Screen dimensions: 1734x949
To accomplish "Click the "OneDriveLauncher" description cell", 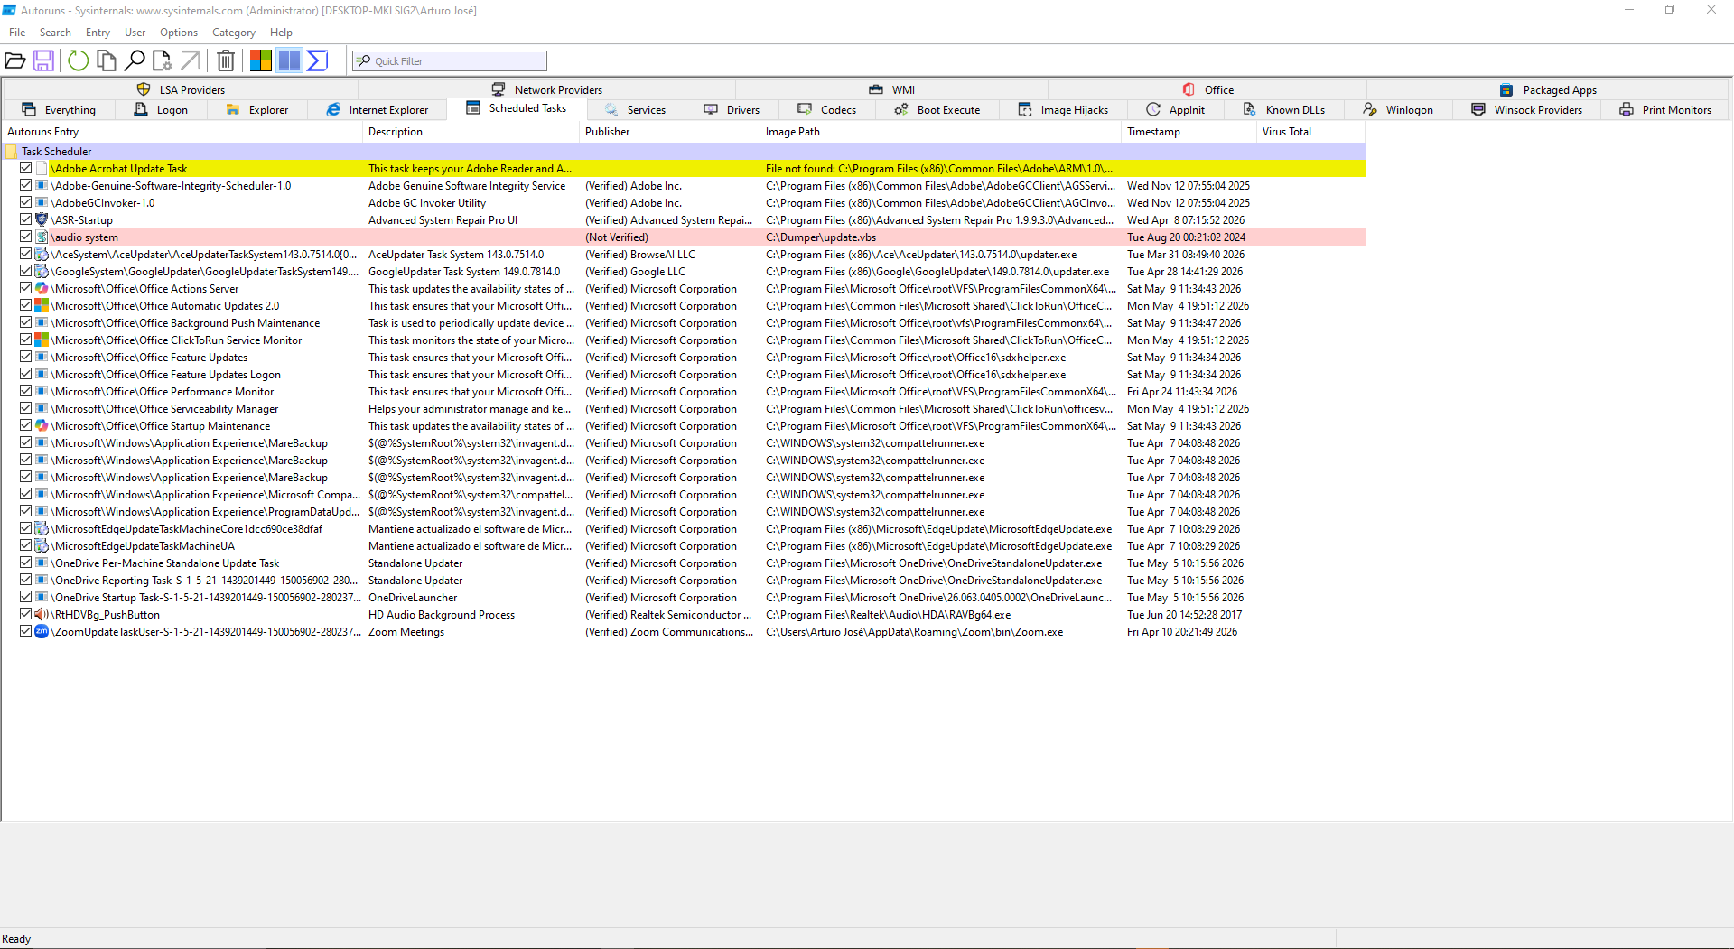I will coord(413,598).
